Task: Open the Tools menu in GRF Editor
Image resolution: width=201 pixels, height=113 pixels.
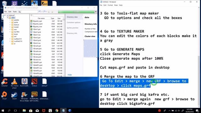Action: tap(15, 12)
